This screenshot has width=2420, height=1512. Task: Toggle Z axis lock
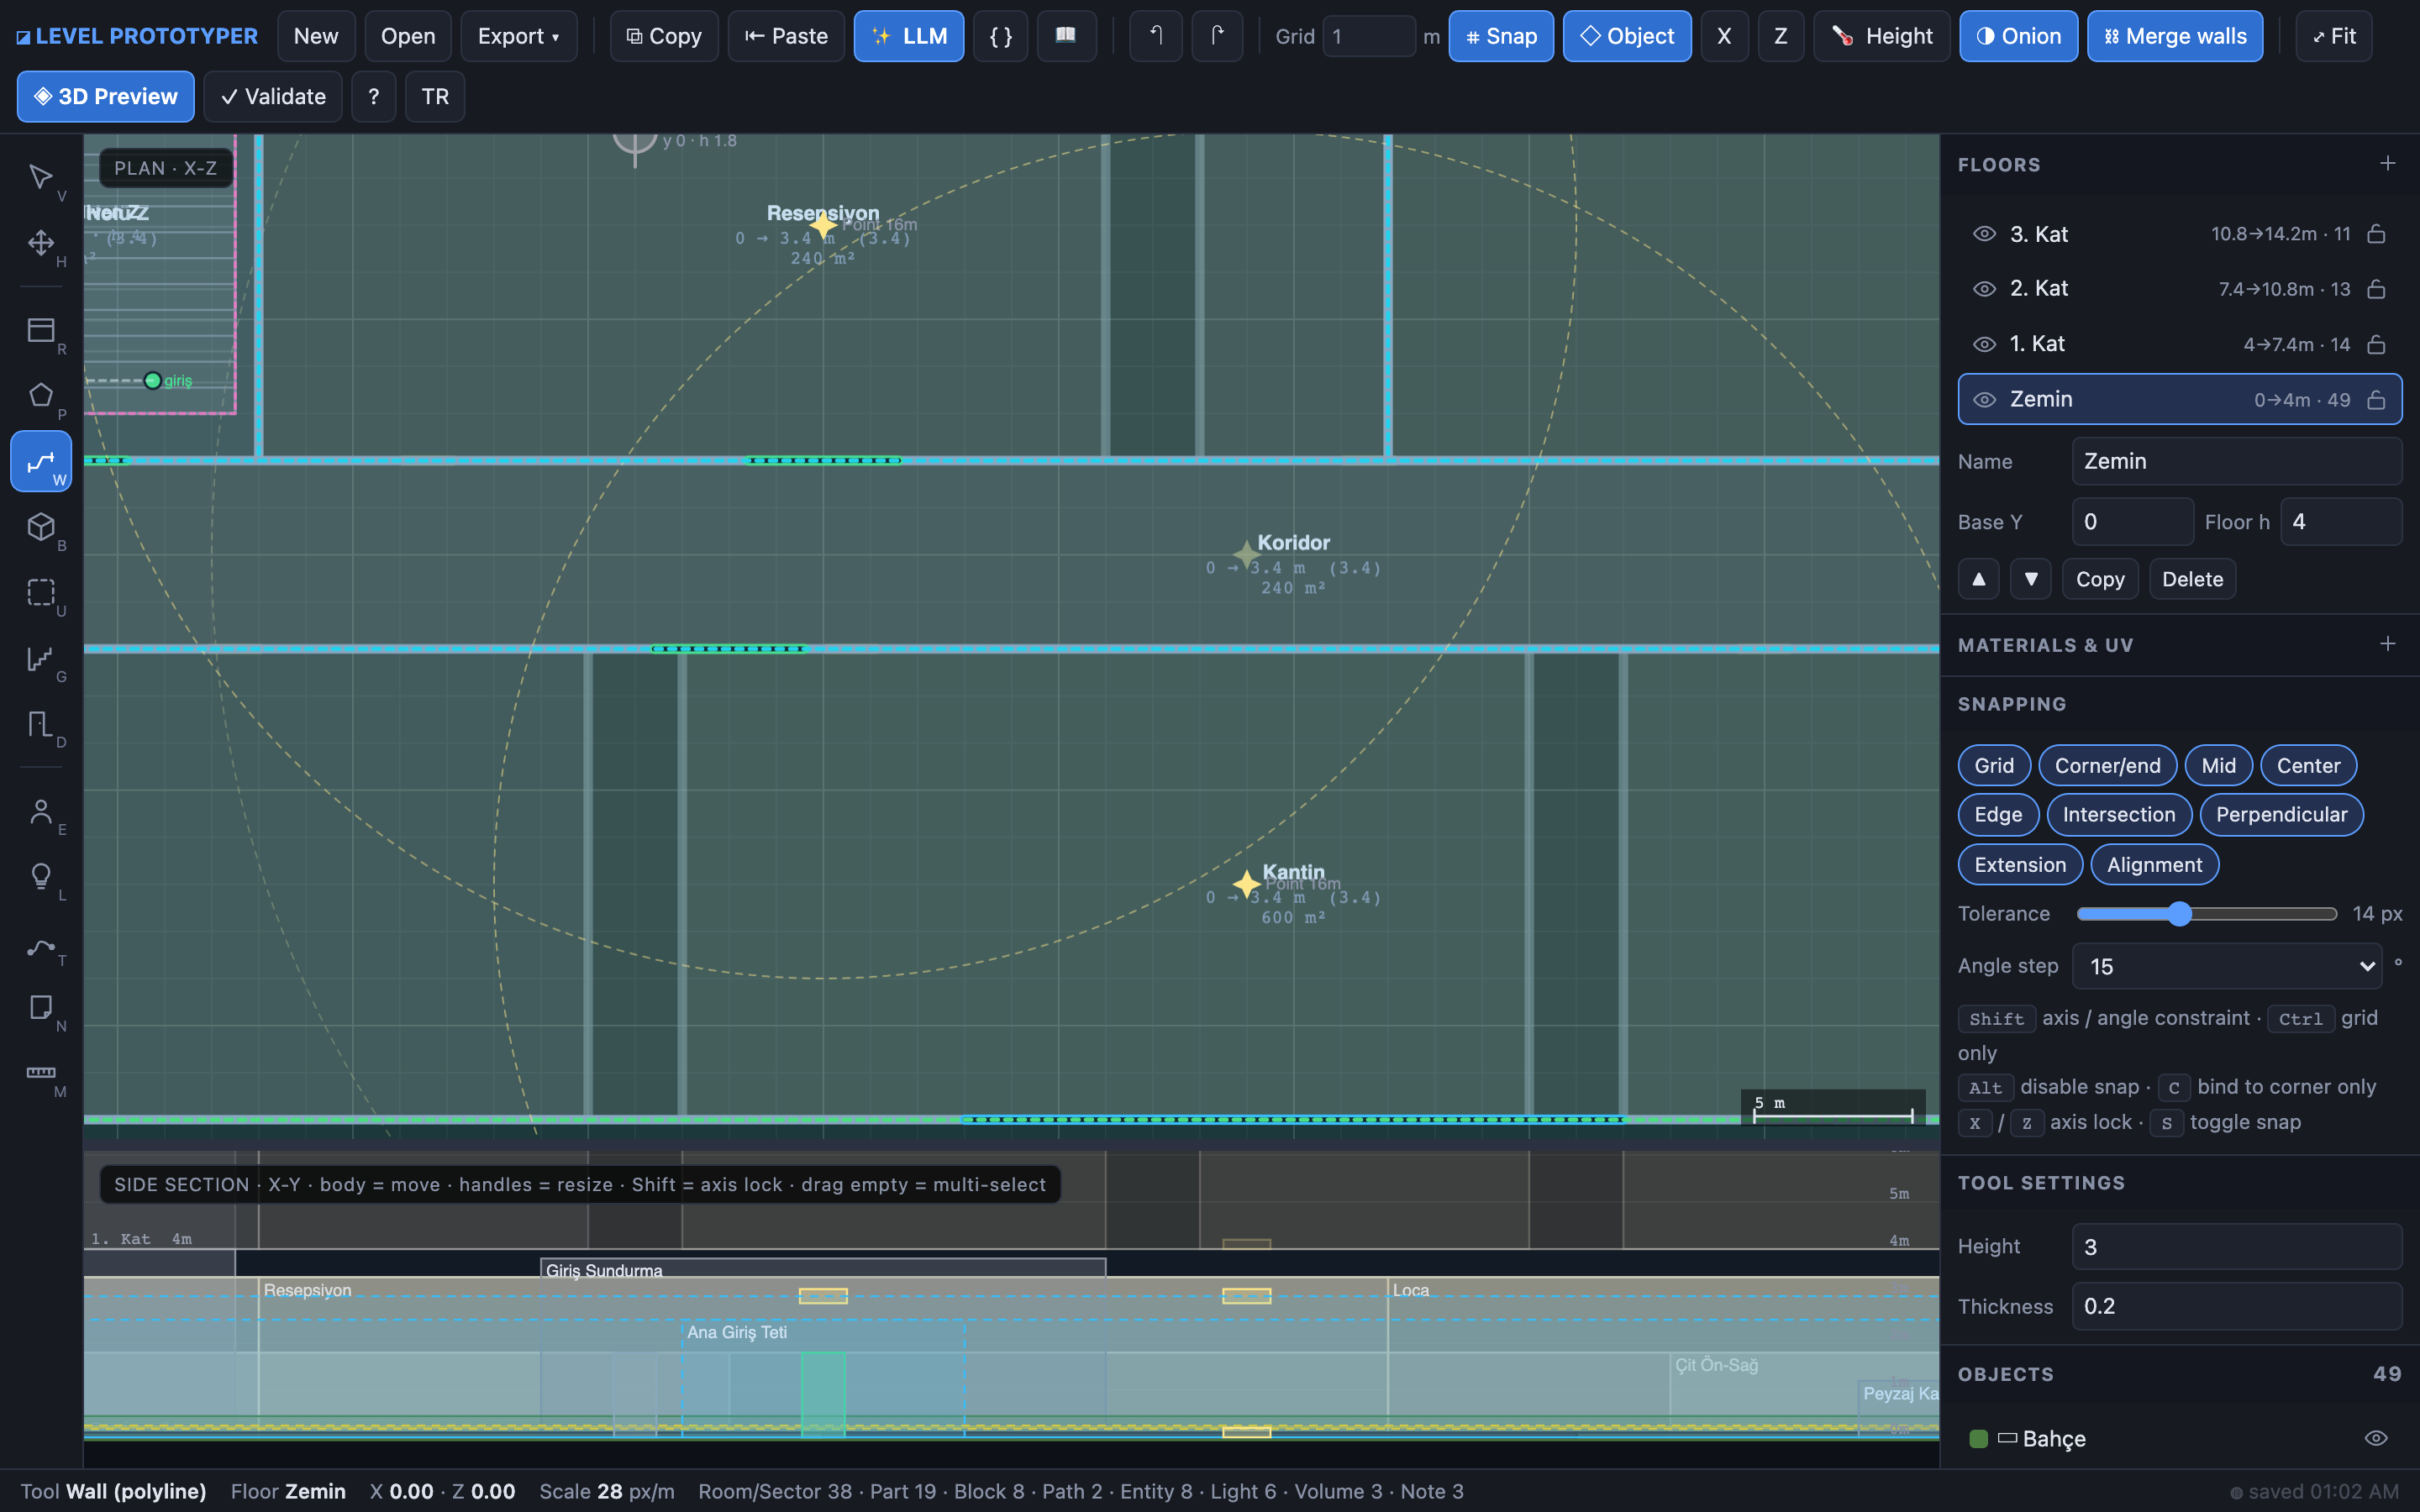coord(1780,36)
